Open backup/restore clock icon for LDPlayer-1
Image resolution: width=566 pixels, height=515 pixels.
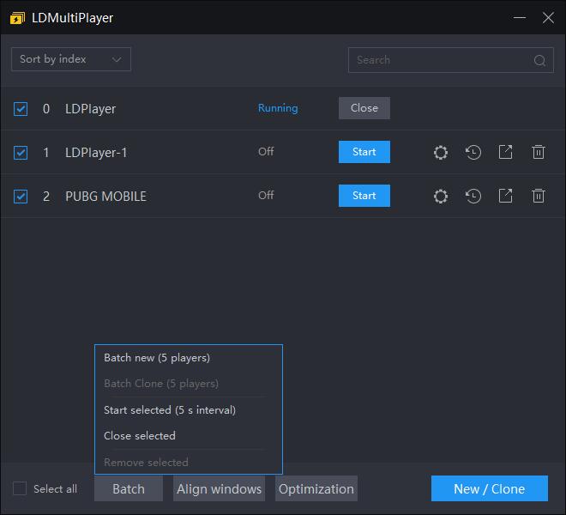click(473, 152)
